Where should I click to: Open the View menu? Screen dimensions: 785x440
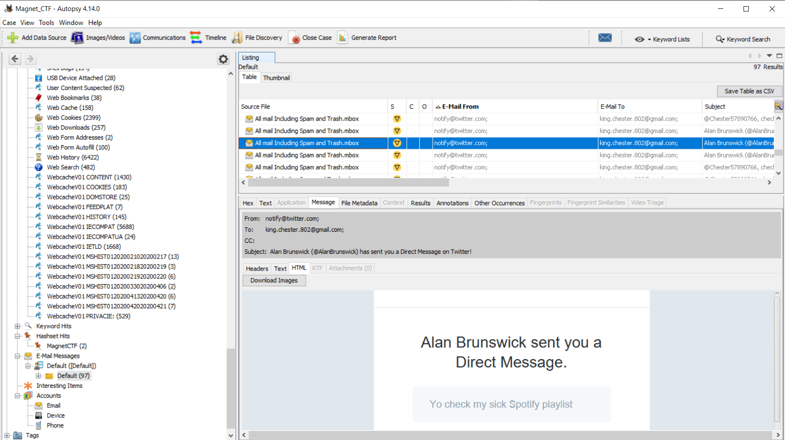tap(27, 23)
